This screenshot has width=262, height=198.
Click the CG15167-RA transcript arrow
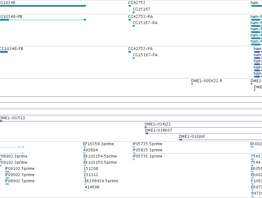(134, 26)
